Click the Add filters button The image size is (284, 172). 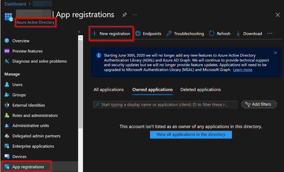pos(259,104)
